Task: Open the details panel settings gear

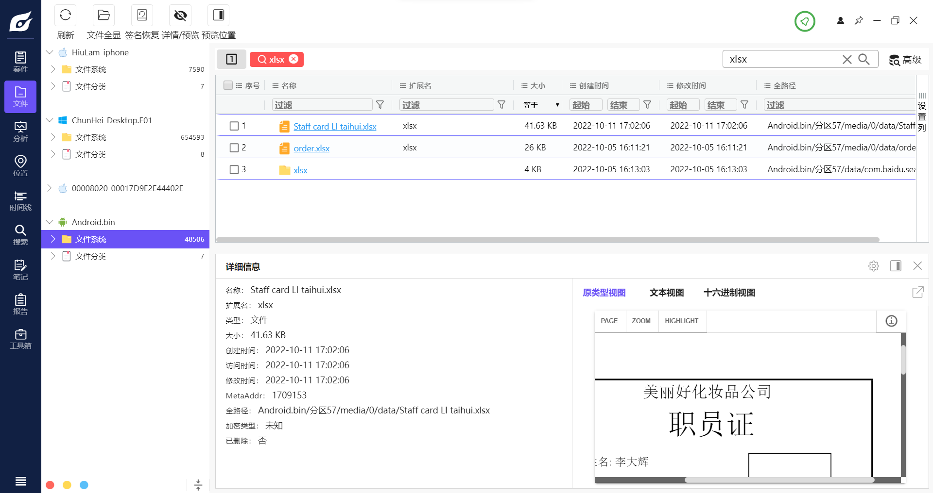Action: coord(874,266)
